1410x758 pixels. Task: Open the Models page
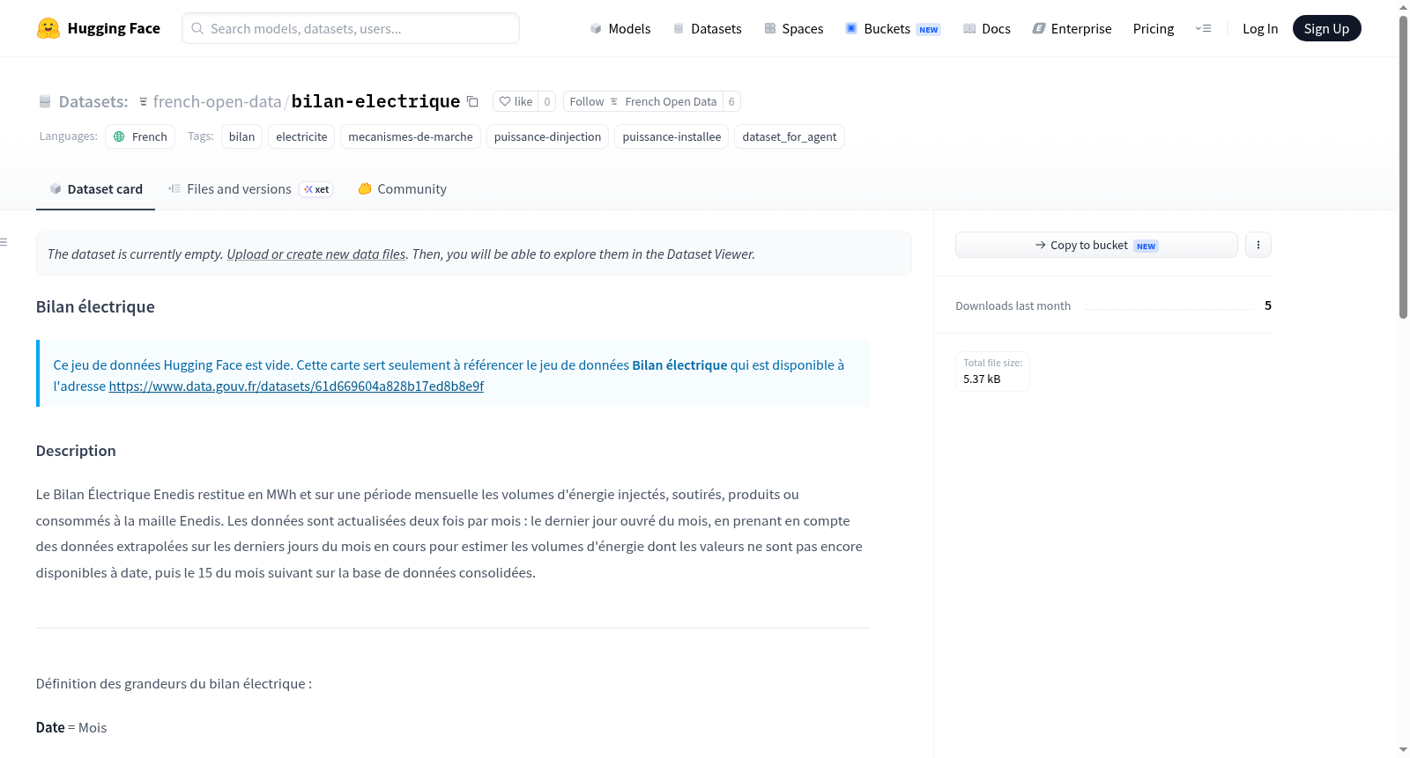pos(620,28)
